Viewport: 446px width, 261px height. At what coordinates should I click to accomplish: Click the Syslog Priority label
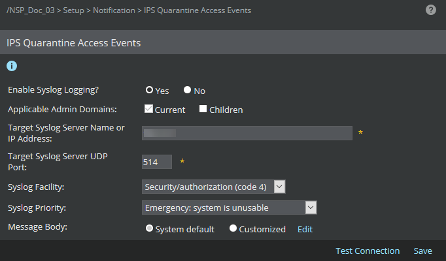pos(37,208)
